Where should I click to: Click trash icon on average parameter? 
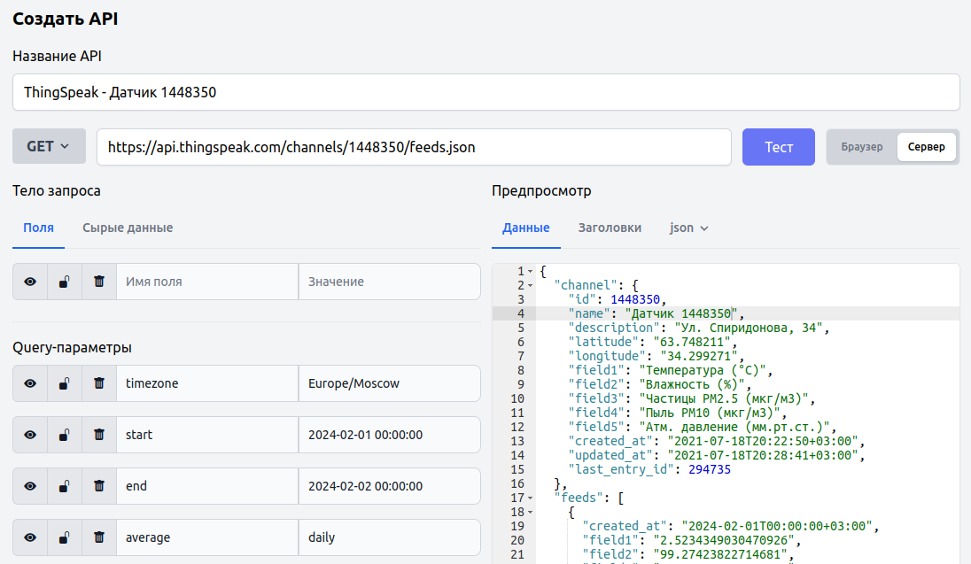99,537
